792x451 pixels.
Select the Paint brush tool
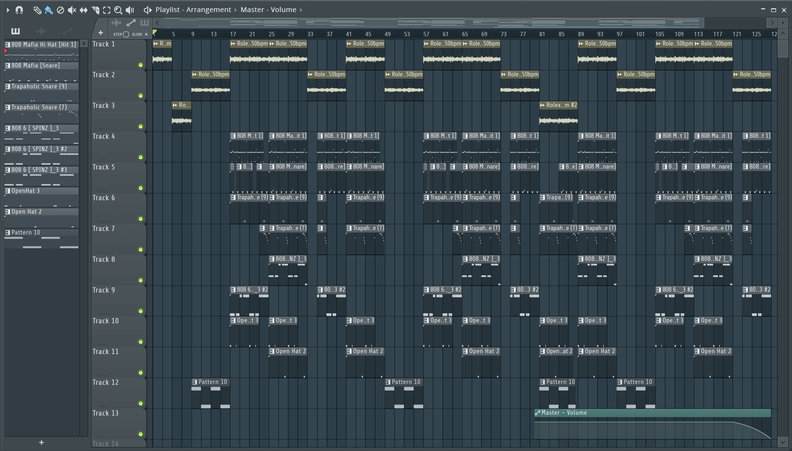click(49, 10)
